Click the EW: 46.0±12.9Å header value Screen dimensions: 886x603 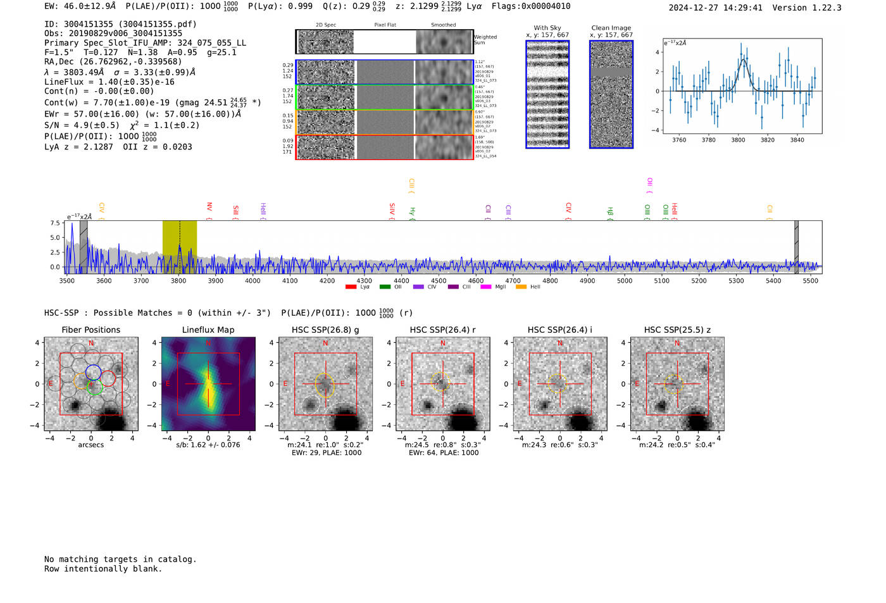80,6
